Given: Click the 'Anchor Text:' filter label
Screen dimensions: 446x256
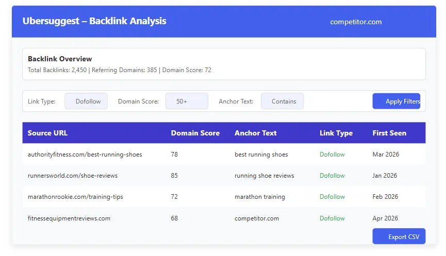Looking at the screenshot, I should pos(236,101).
